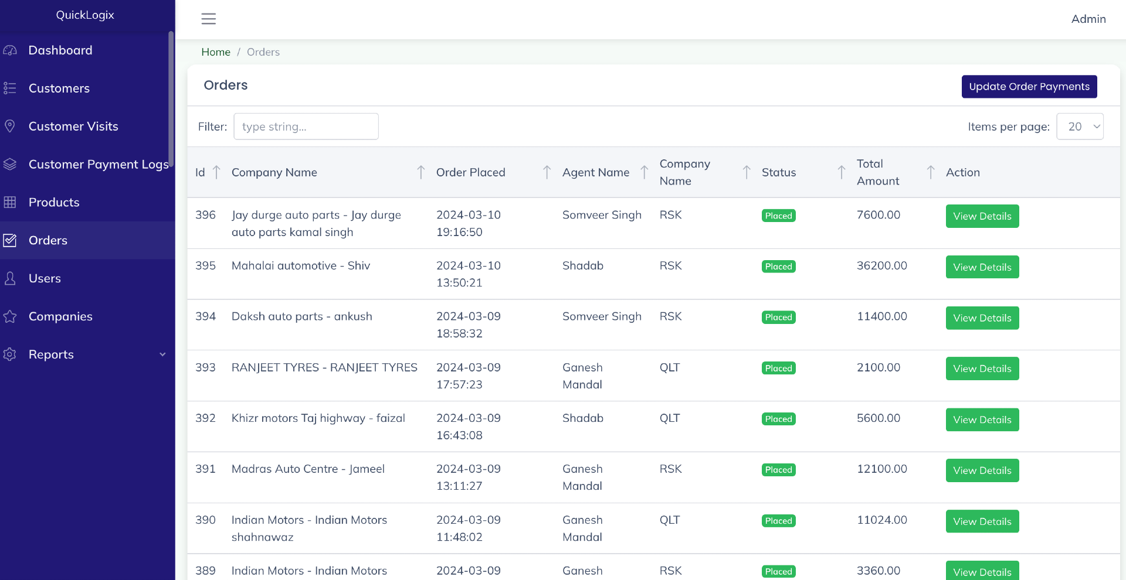Toggle sort on Order Placed column
Viewport: 1126px width, 580px height.
547,172
